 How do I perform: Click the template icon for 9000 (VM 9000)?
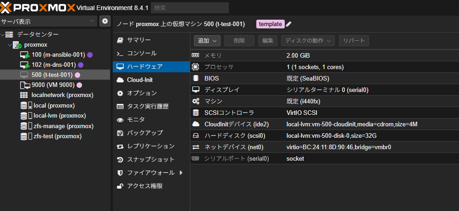[x=25, y=85]
